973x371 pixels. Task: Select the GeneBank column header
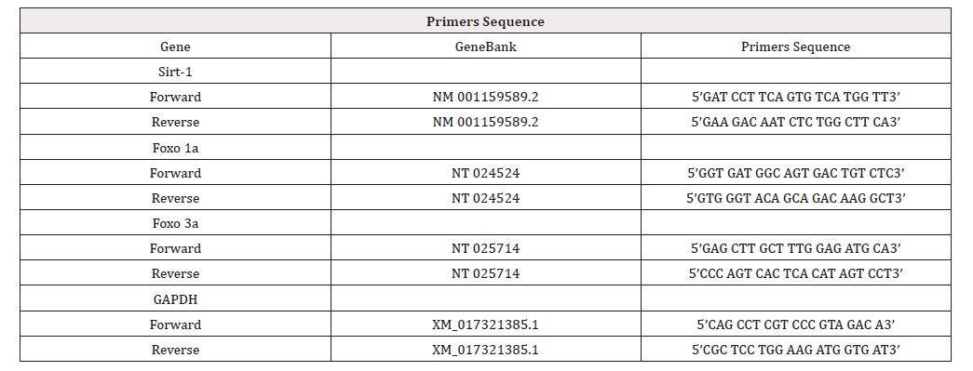click(x=485, y=46)
